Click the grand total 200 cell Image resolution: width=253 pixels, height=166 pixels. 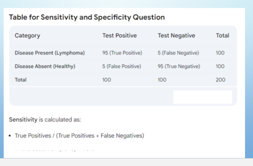[x=221, y=80]
